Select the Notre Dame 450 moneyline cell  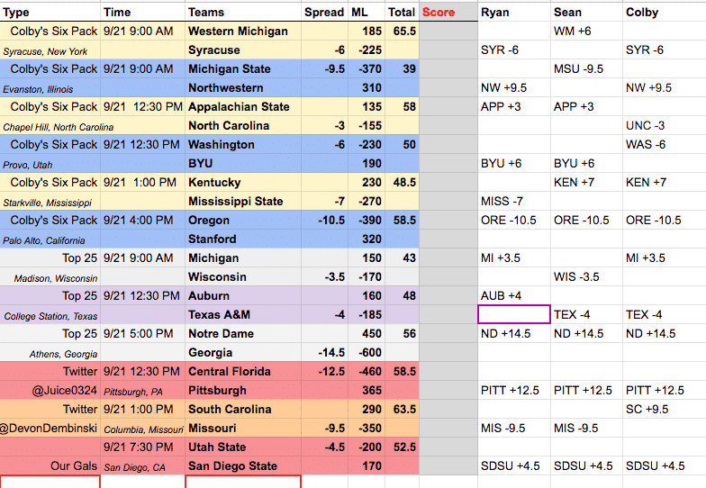tap(366, 333)
